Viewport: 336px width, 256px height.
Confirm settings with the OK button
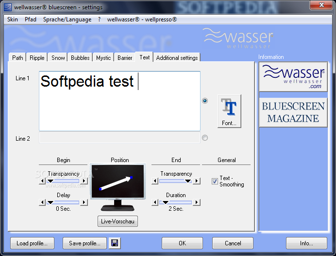point(183,243)
